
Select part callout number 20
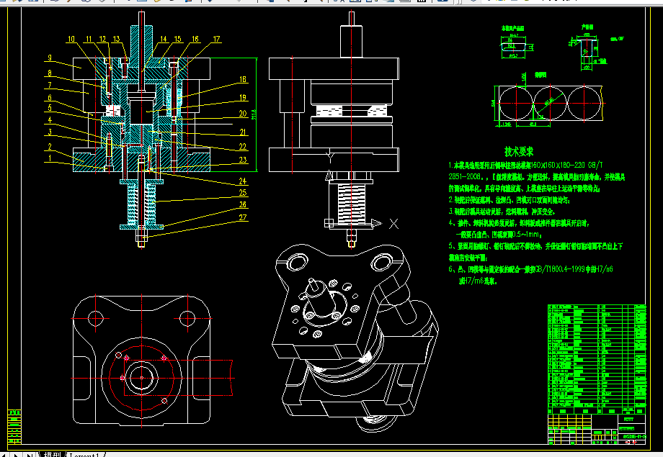pyautogui.click(x=243, y=114)
